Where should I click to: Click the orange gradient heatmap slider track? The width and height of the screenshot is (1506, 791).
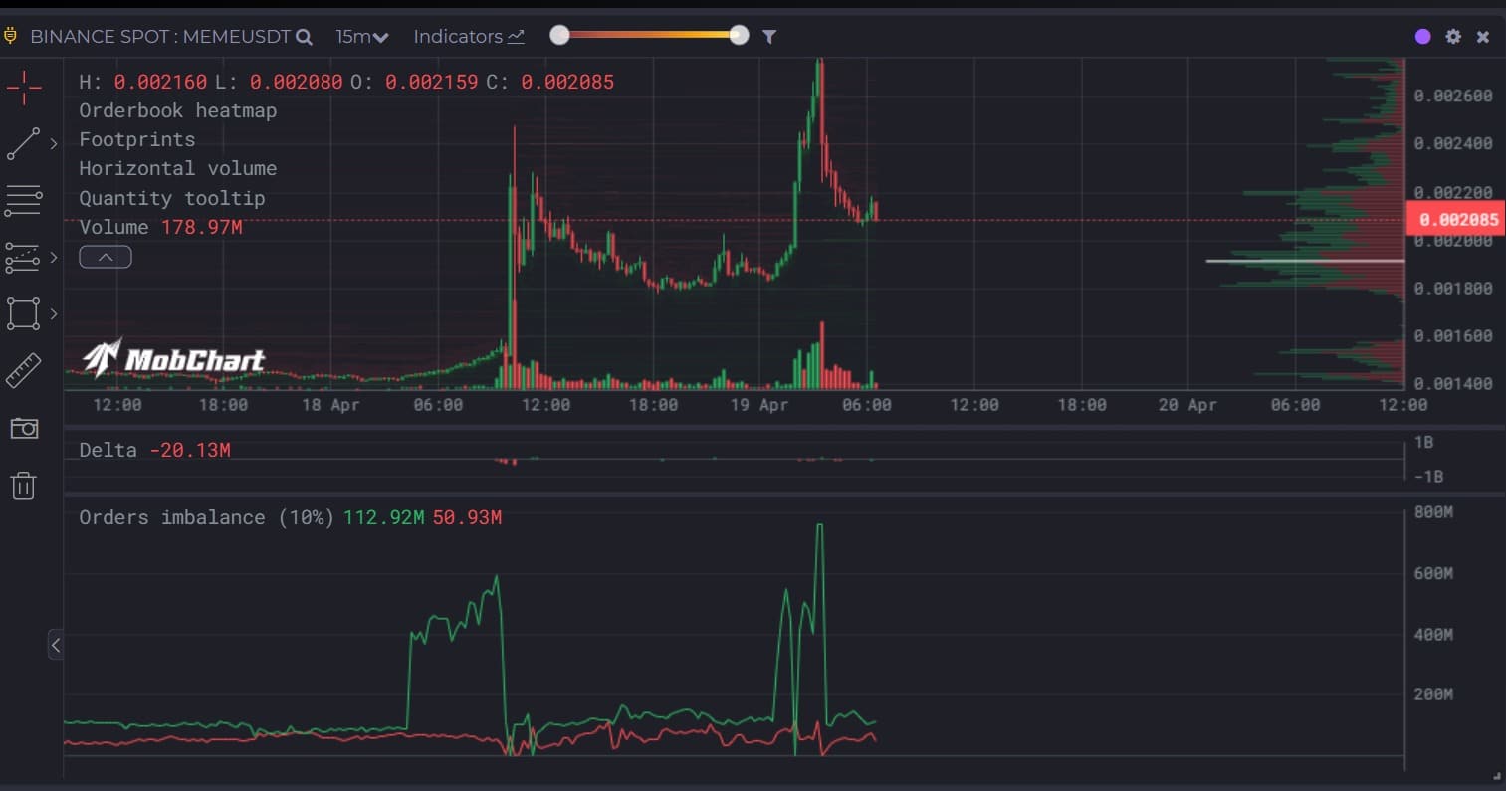pos(650,36)
